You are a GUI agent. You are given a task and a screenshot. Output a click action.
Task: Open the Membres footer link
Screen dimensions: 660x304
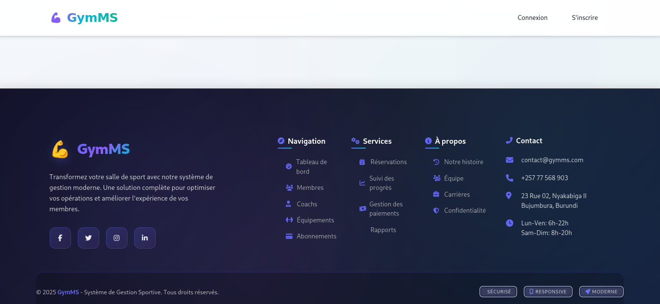point(310,187)
